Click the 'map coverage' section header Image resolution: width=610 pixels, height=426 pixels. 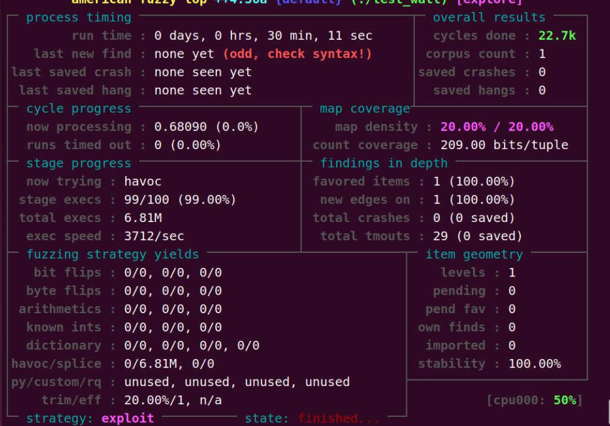(x=365, y=109)
